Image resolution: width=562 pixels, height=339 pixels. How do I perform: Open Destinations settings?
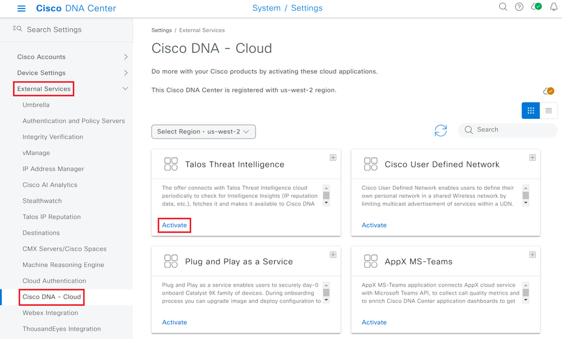[x=41, y=233]
